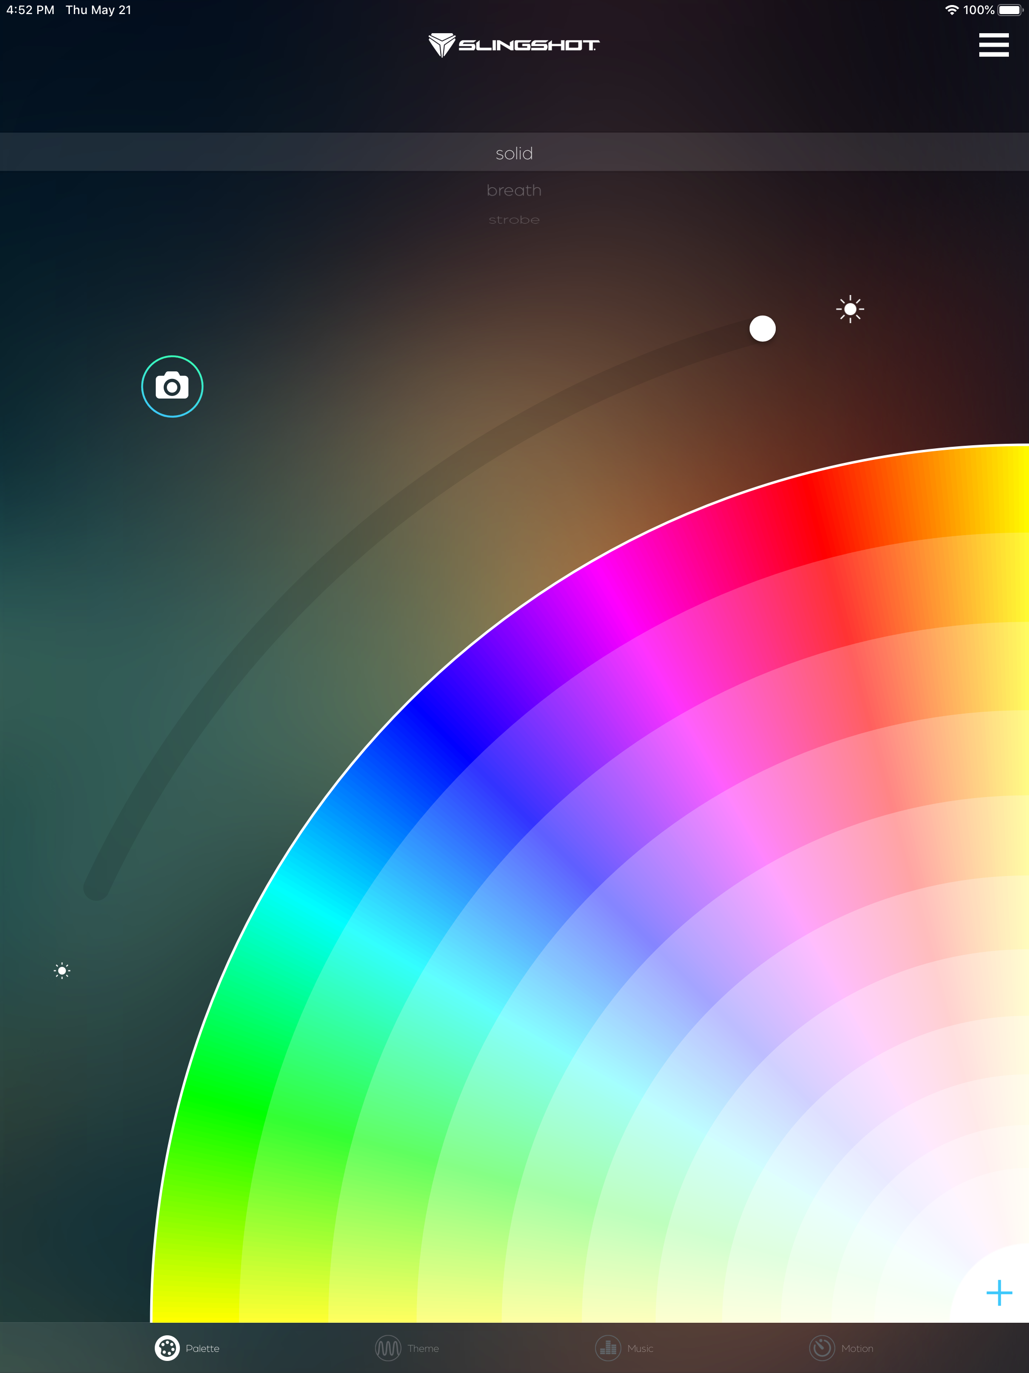The image size is (1029, 1373).
Task: Tap the Motion timer icon
Action: [x=821, y=1348]
